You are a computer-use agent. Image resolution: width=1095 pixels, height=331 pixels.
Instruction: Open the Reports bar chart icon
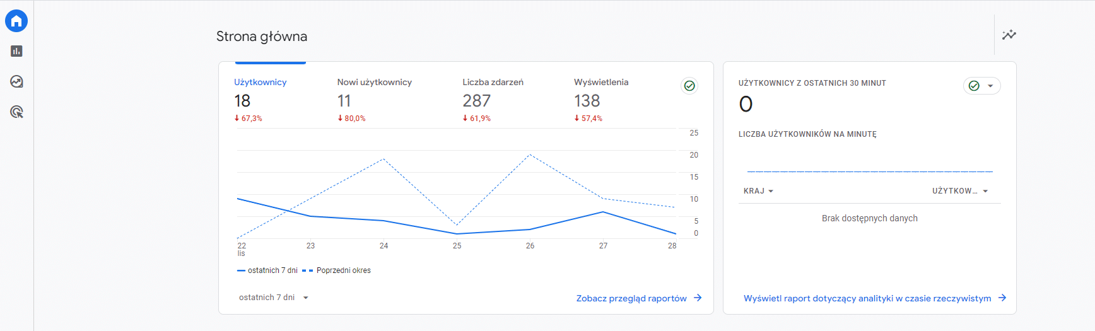coord(16,51)
